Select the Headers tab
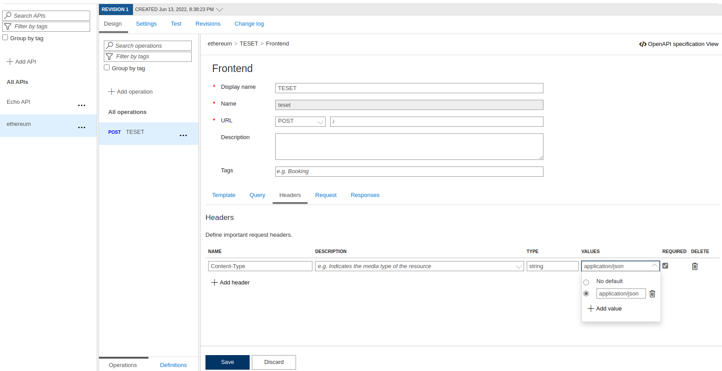This screenshot has width=722, height=371. [x=290, y=195]
